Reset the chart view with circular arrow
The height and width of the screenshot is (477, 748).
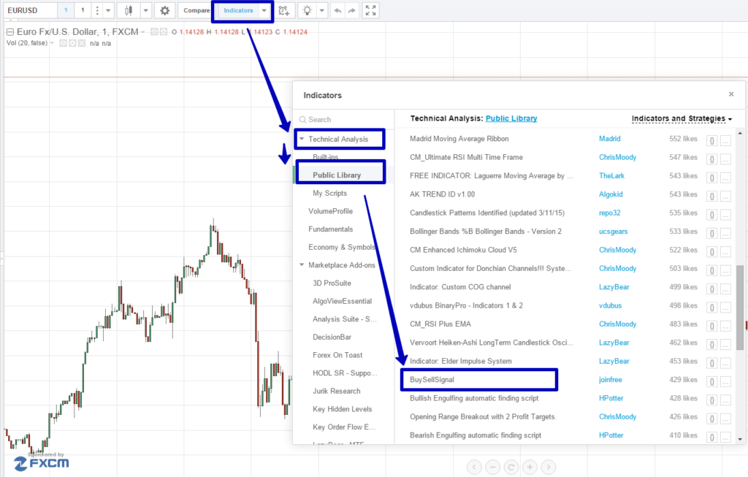[x=511, y=467]
